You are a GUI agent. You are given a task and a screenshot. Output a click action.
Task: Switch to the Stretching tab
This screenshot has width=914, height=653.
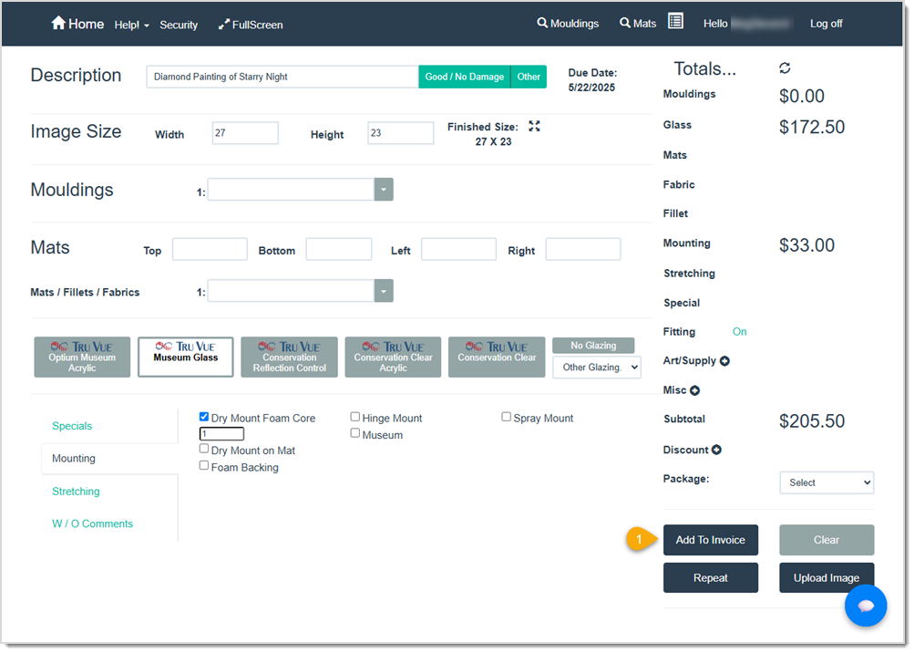(76, 491)
